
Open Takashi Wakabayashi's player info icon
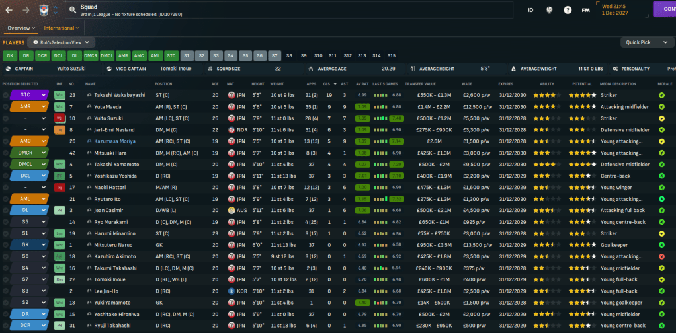coord(89,95)
